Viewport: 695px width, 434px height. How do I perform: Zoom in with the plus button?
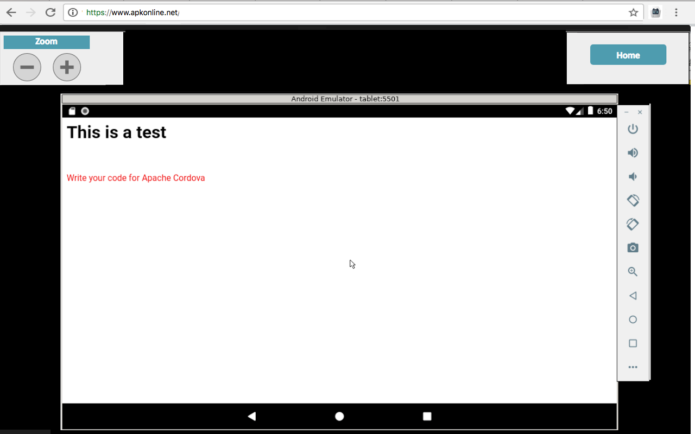tap(67, 67)
